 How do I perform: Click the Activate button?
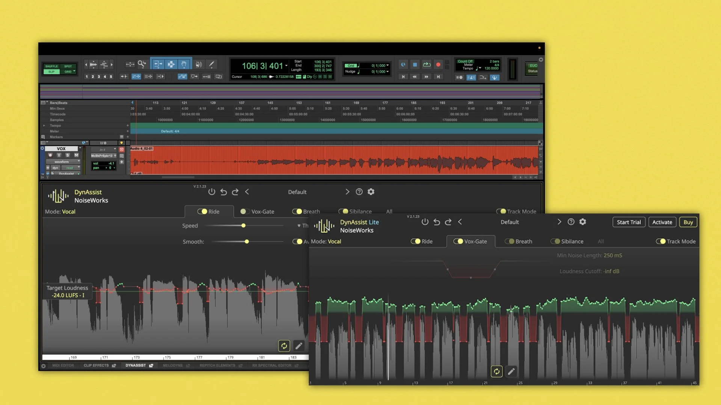[662, 222]
